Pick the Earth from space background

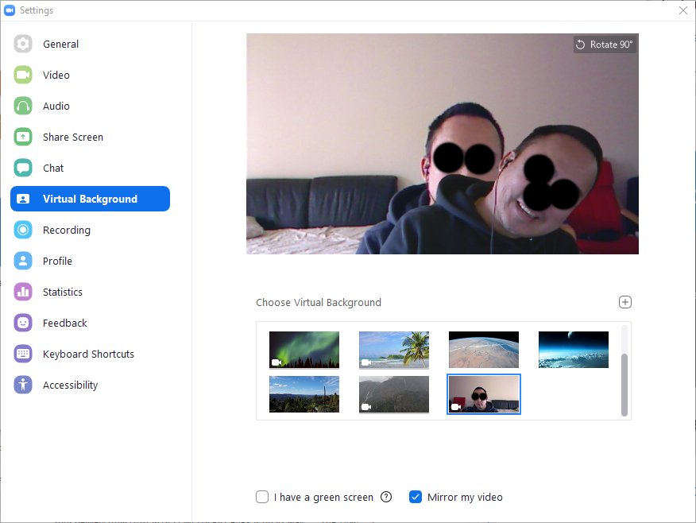point(484,350)
